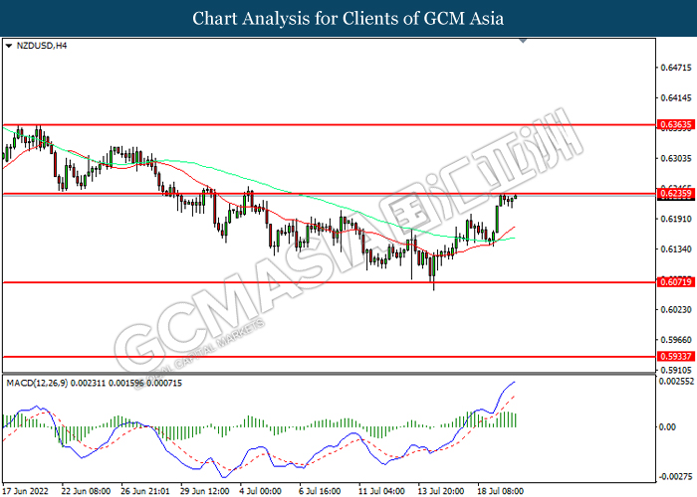Click the 0.61340 price axis value
Viewport: 697px width, 497px height.
coord(676,248)
